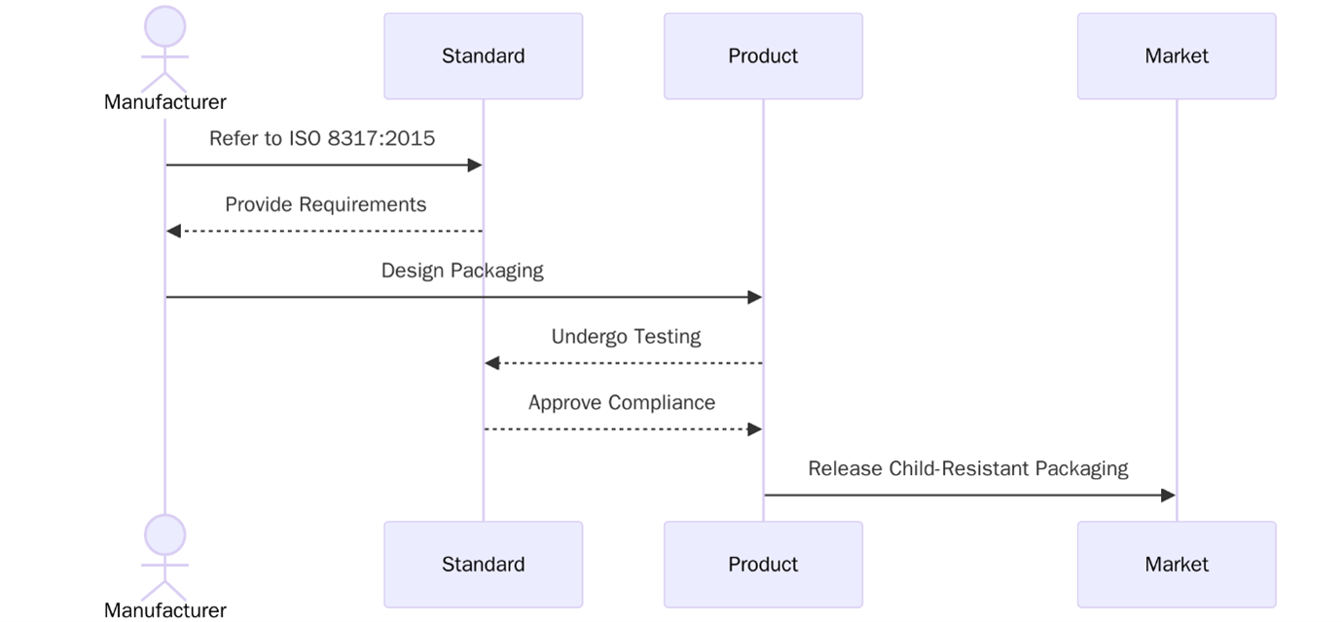Image resolution: width=1342 pixels, height=622 pixels.
Task: Select the bottom Product box label
Action: pyautogui.click(x=763, y=564)
